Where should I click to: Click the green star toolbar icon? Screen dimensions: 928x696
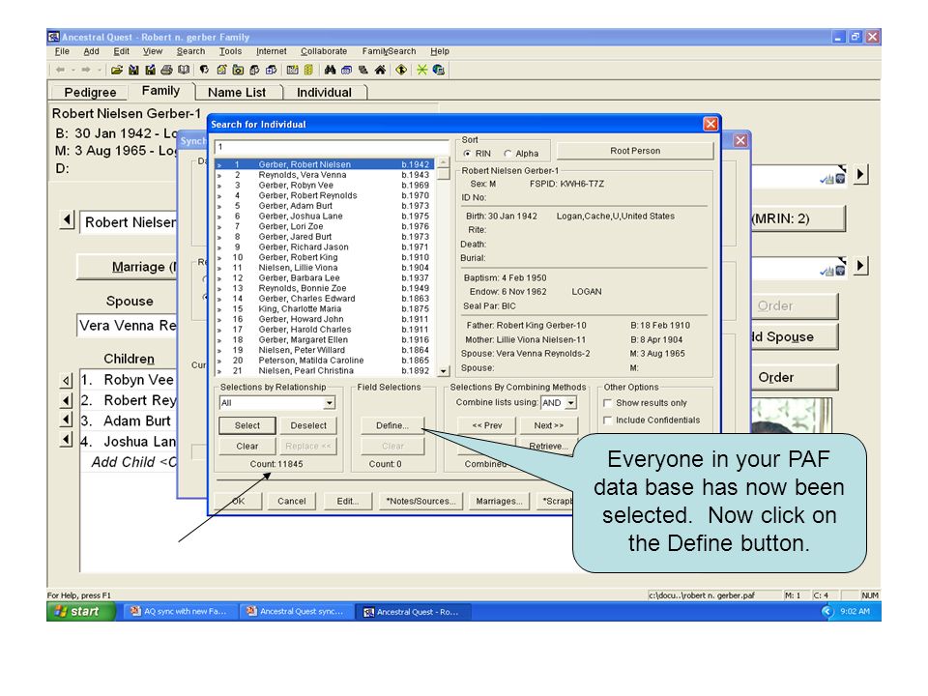coord(422,70)
